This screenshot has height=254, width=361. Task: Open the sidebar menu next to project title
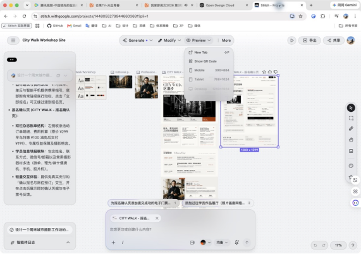(13, 40)
